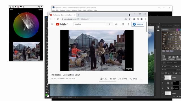Click SAVE under the video
This screenshot has width=181, height=101.
click(x=133, y=79)
